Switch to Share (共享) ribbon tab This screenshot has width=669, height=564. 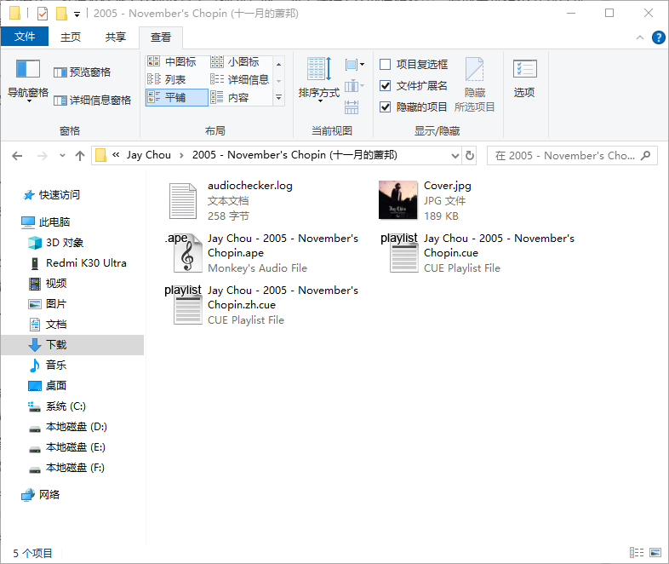(x=116, y=37)
